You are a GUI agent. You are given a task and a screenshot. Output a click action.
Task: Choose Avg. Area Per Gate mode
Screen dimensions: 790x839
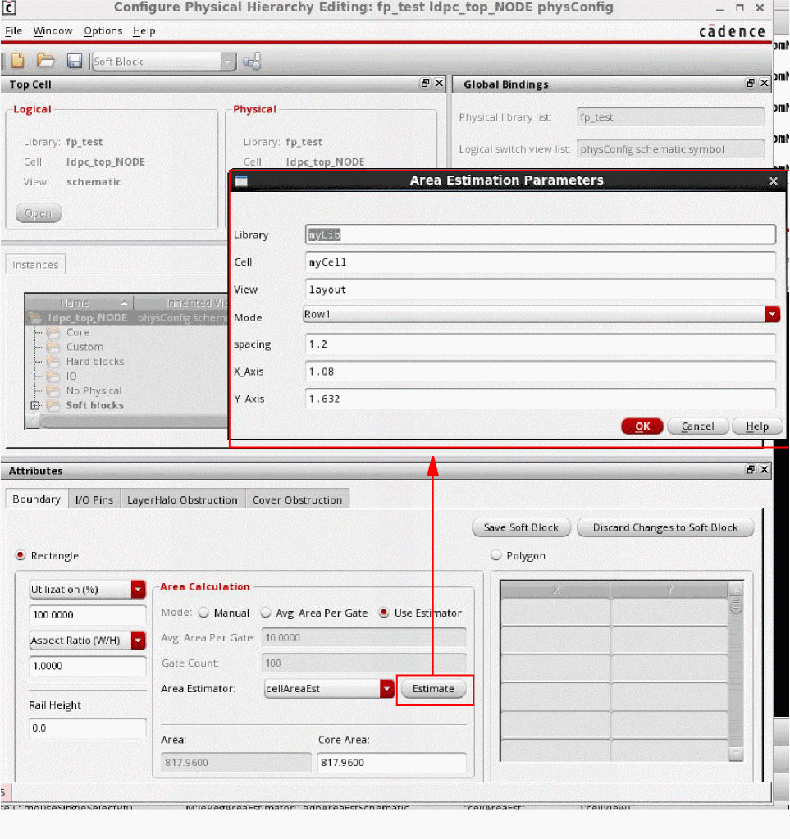click(266, 613)
